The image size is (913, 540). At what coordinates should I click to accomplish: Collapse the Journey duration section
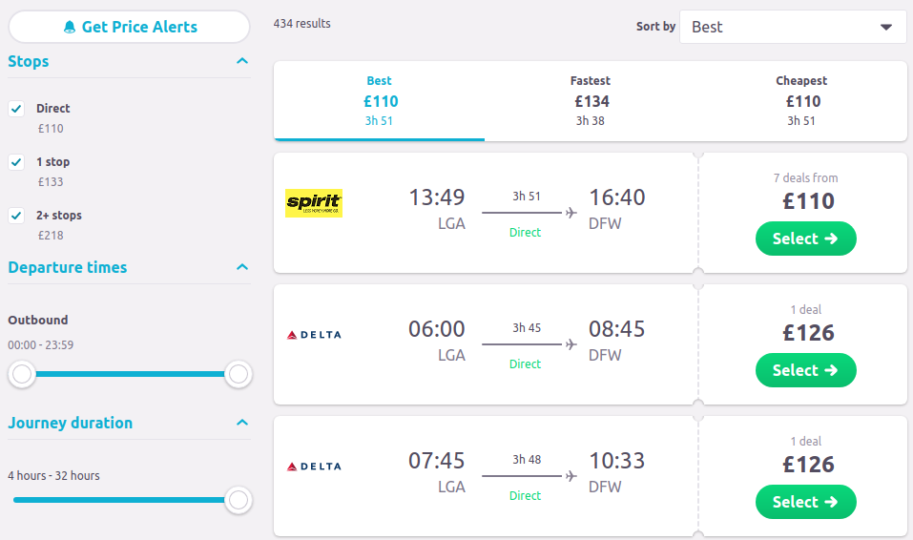242,423
